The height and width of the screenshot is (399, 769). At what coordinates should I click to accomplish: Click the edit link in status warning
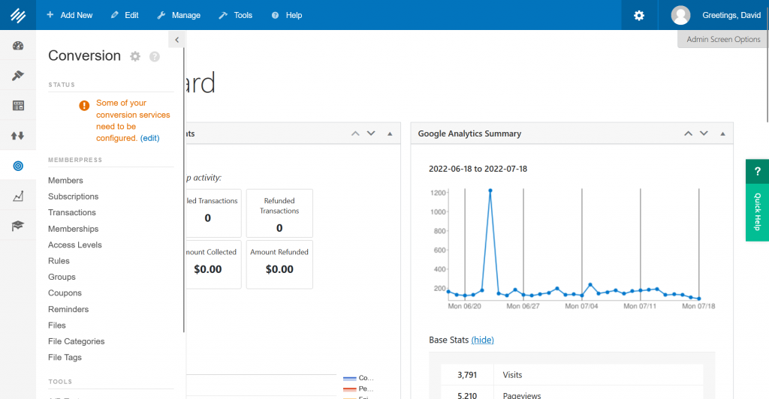coord(149,138)
